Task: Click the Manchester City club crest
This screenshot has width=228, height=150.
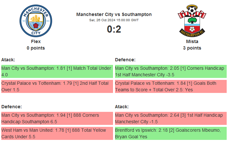Action: pyautogui.click(x=36, y=21)
